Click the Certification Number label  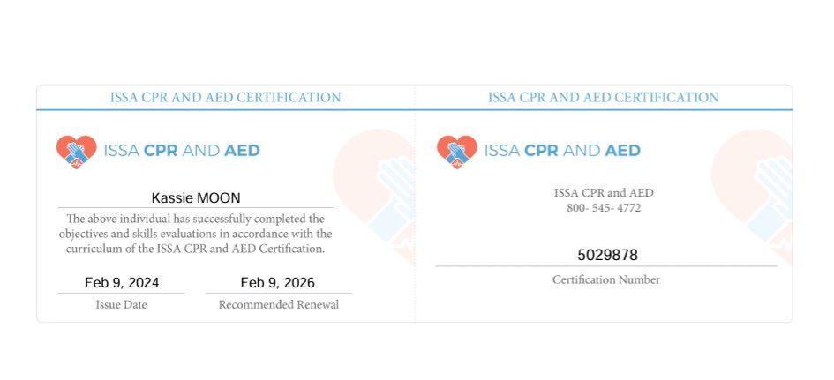point(605,279)
